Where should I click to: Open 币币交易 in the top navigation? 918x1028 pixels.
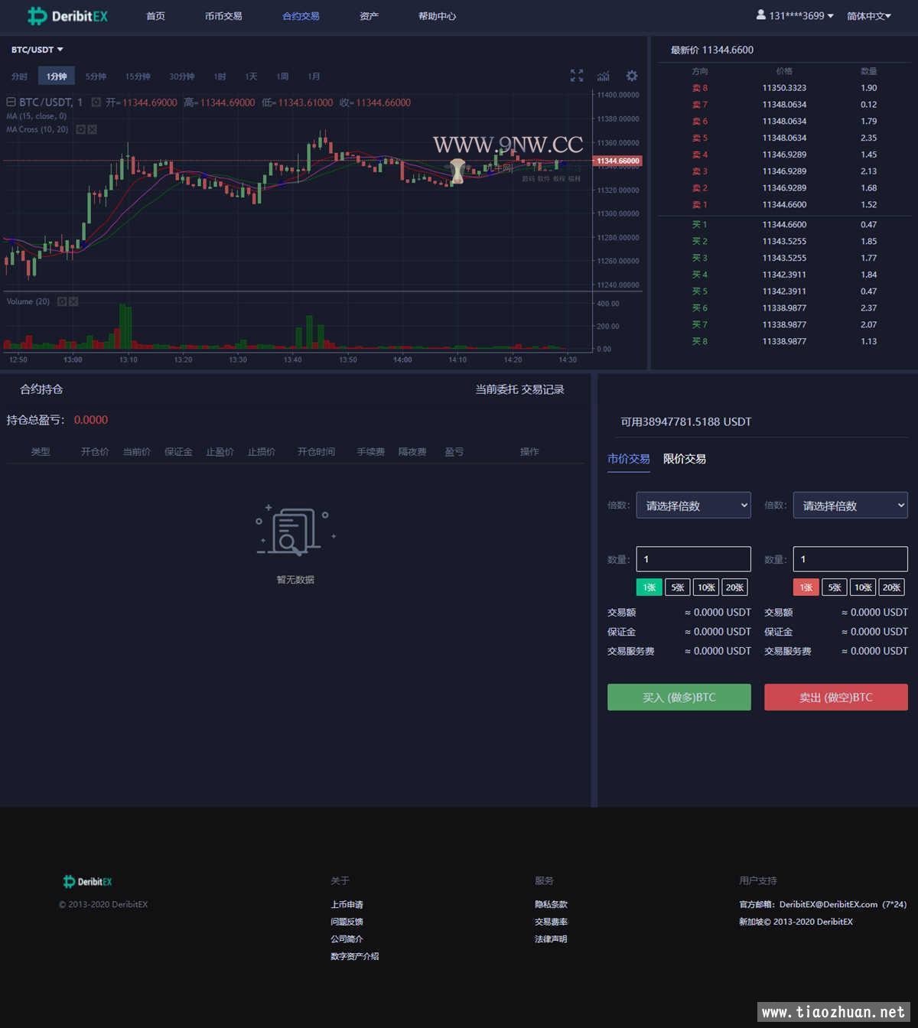223,15
